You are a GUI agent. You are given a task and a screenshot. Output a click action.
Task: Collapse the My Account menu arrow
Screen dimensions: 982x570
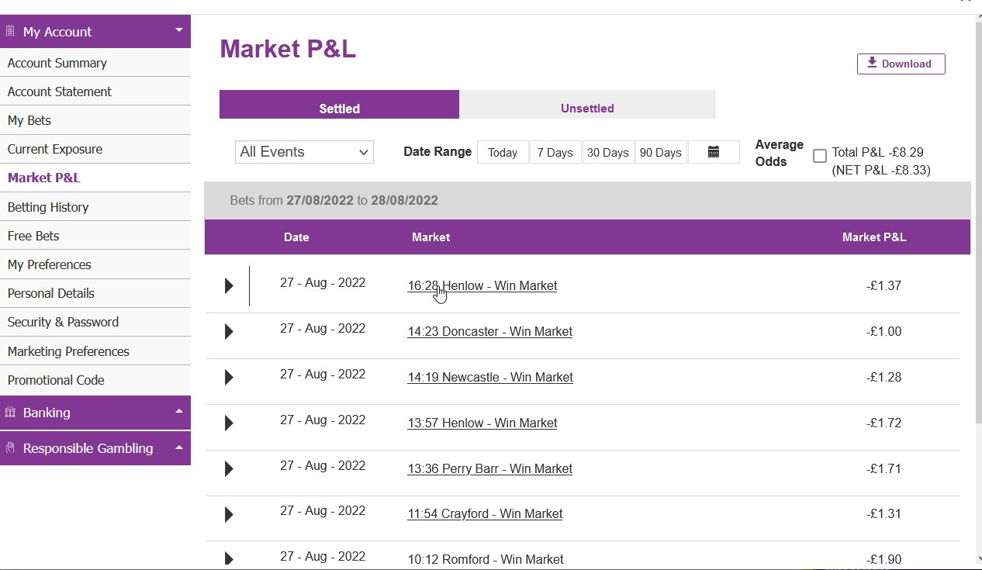tap(179, 31)
